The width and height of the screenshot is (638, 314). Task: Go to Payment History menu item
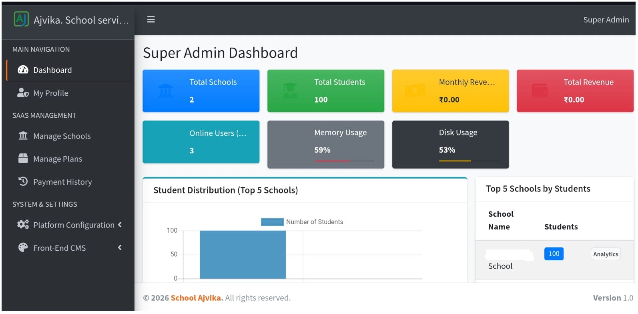pos(62,182)
